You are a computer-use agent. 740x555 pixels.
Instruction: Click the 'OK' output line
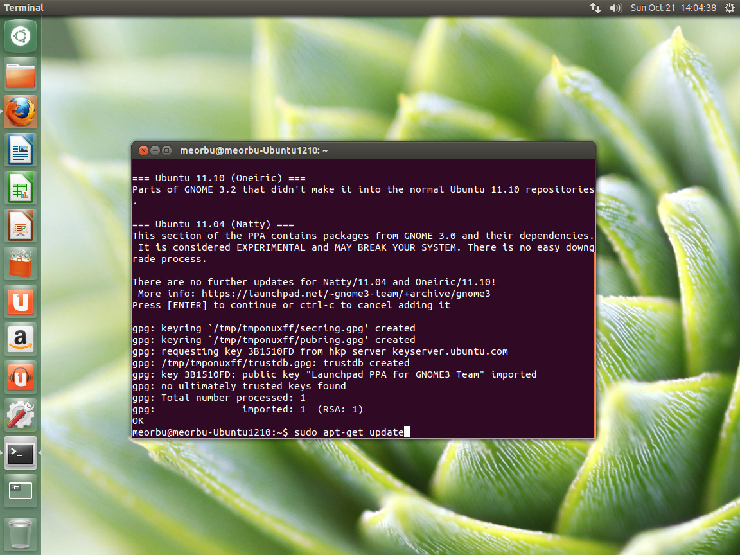coord(138,421)
